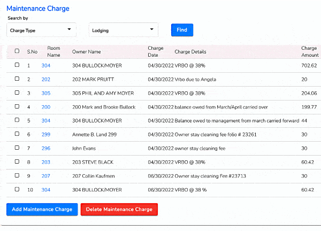Click charge amount 44
Image resolution: width=321 pixels, height=231 pixels.
(x=304, y=121)
